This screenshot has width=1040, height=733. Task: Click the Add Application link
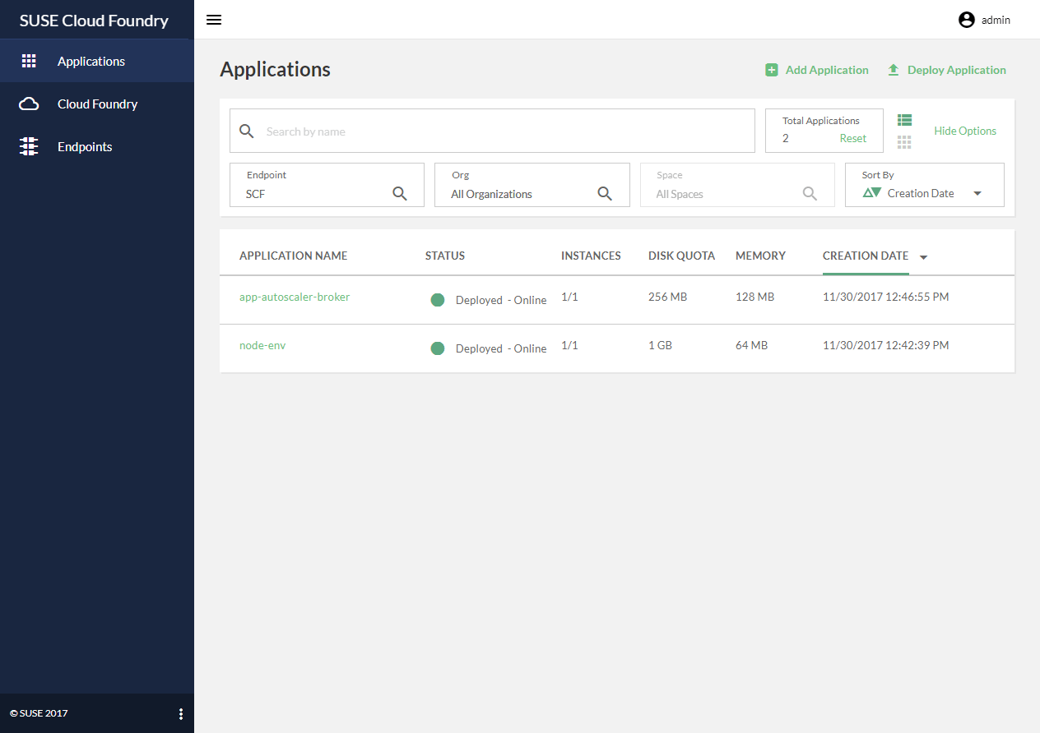pos(827,70)
